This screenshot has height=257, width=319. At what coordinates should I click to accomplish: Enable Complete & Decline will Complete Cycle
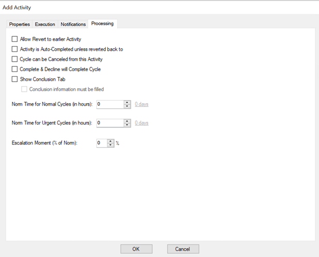tap(15, 69)
